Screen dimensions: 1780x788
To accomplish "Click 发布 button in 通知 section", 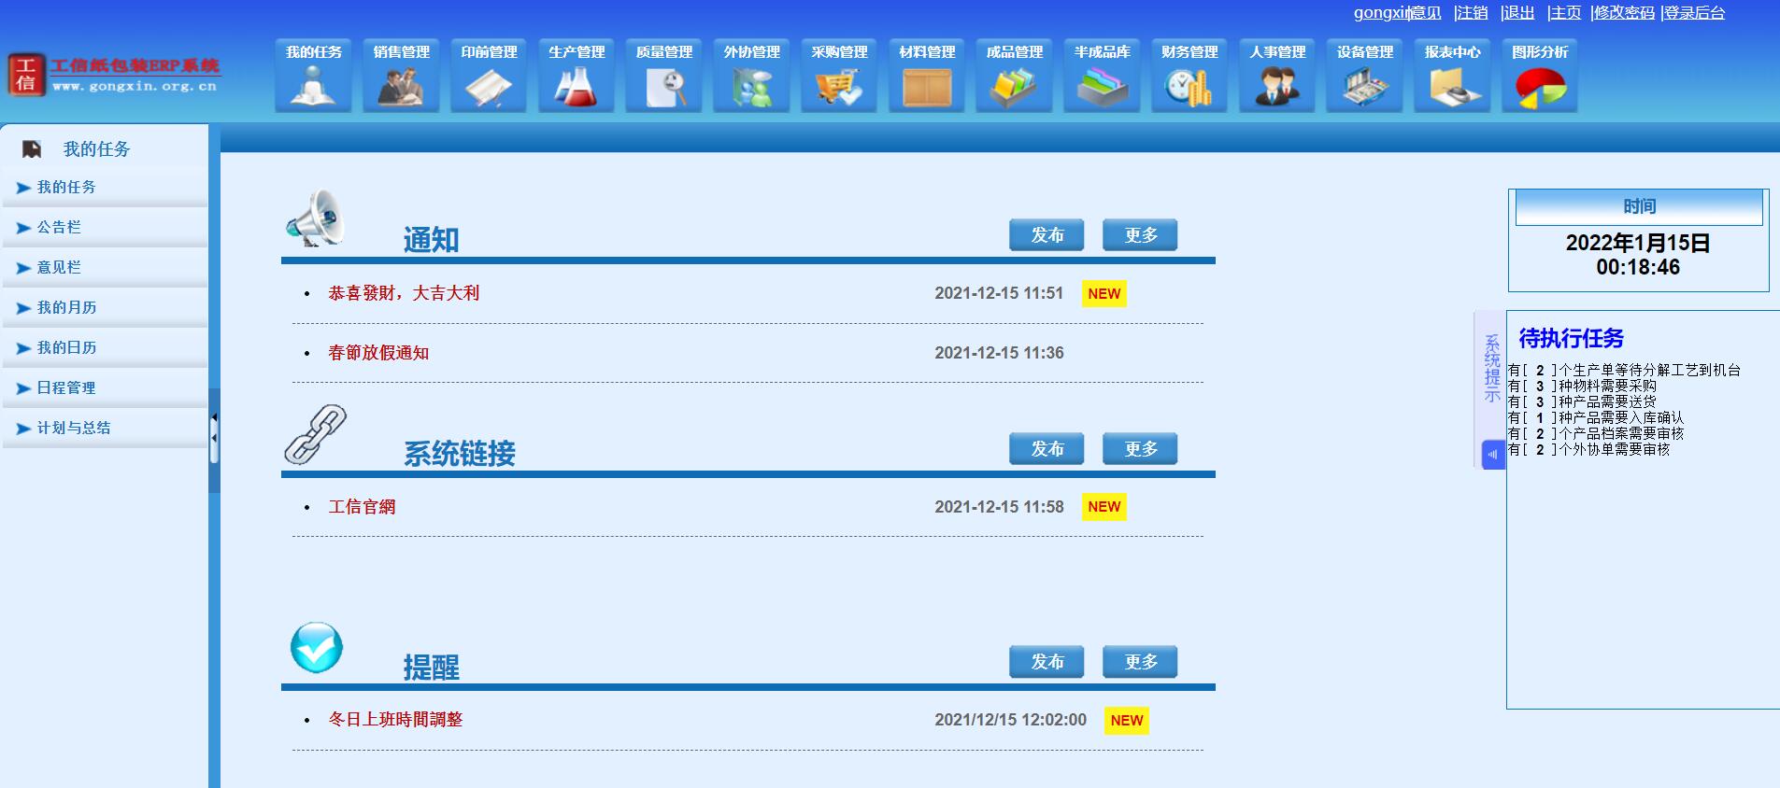I will (1046, 235).
